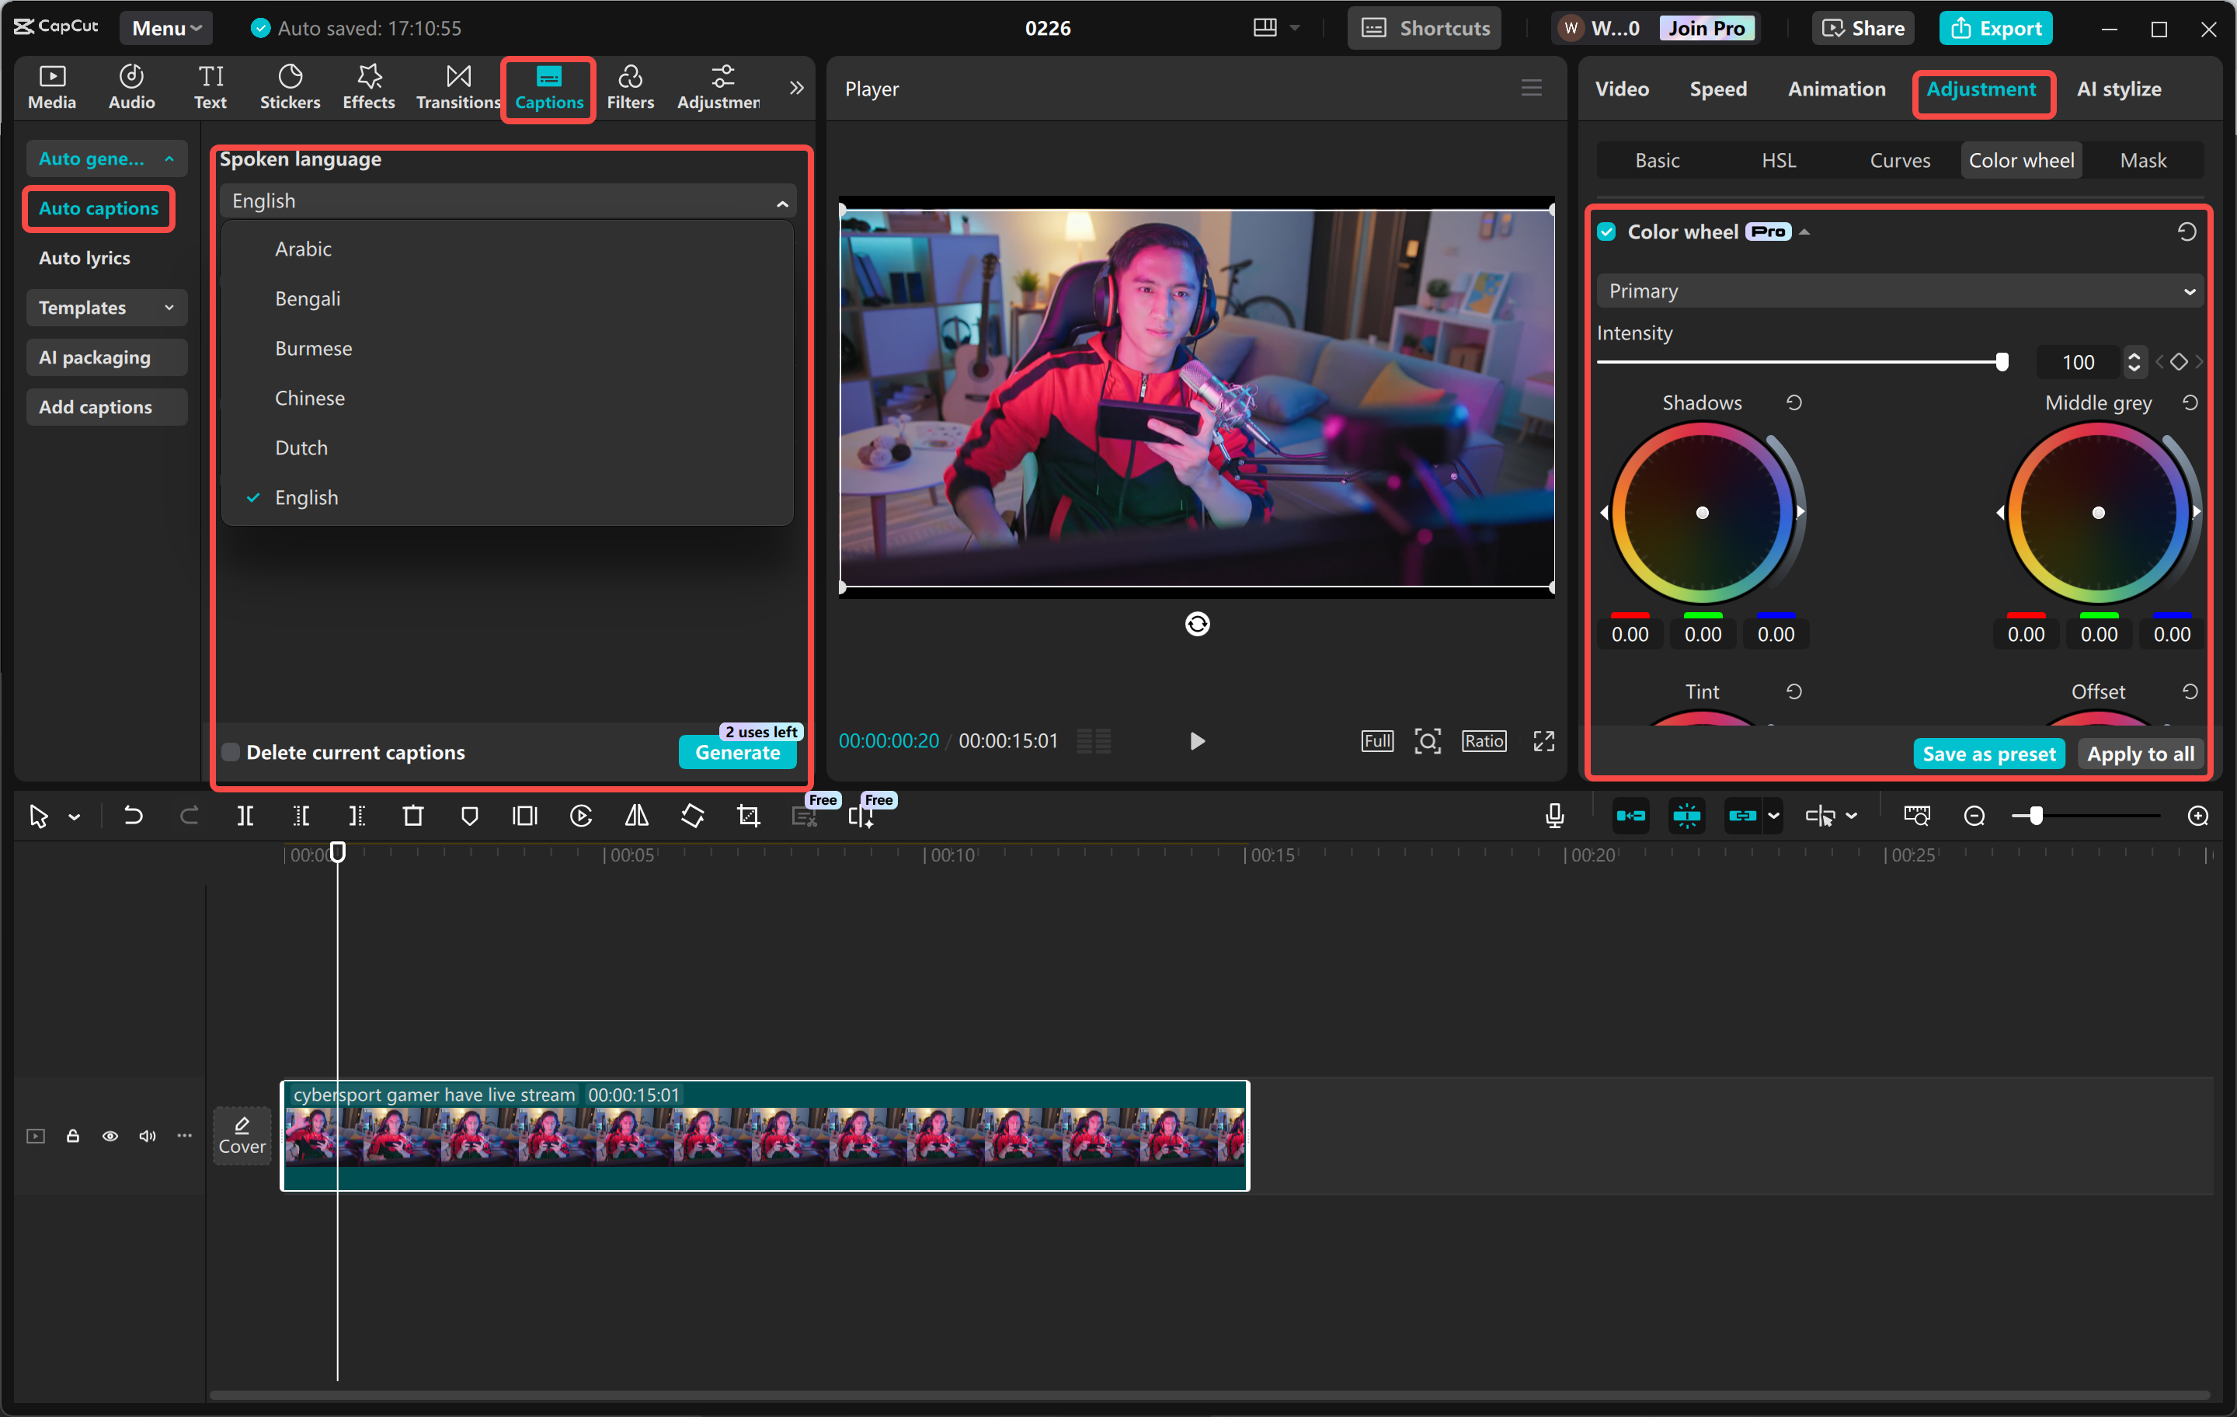The height and width of the screenshot is (1417, 2237).
Task: Toggle the Color wheel on or off
Action: coord(1606,232)
